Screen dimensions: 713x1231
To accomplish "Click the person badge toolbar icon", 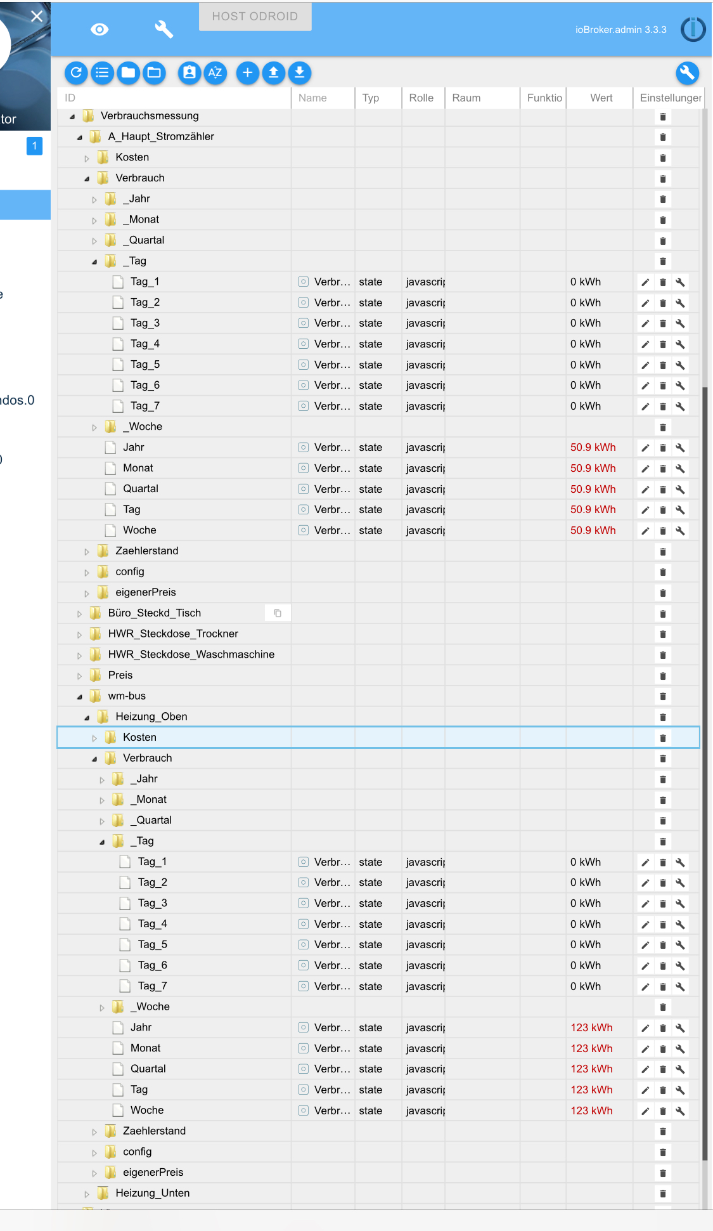I will tap(189, 73).
